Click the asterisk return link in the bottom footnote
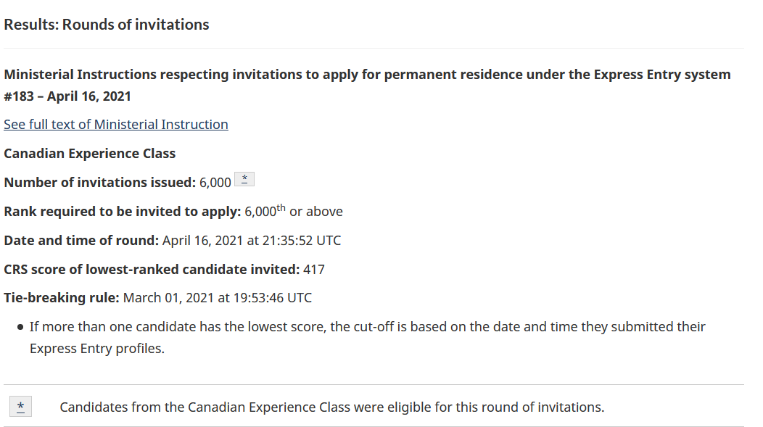 pos(20,407)
